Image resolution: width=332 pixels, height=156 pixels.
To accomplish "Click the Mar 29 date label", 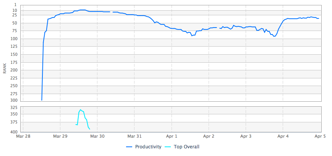I will click(x=60, y=136).
